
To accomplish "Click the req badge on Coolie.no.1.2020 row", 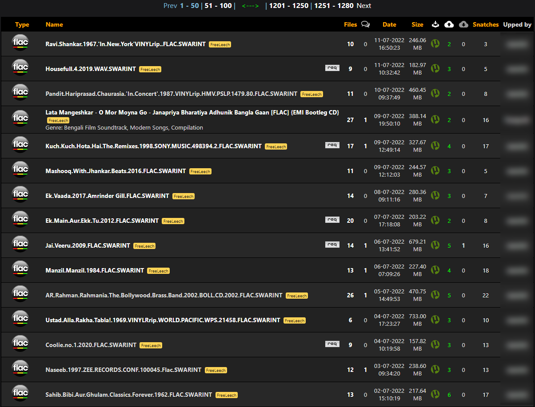I will 332,344.
